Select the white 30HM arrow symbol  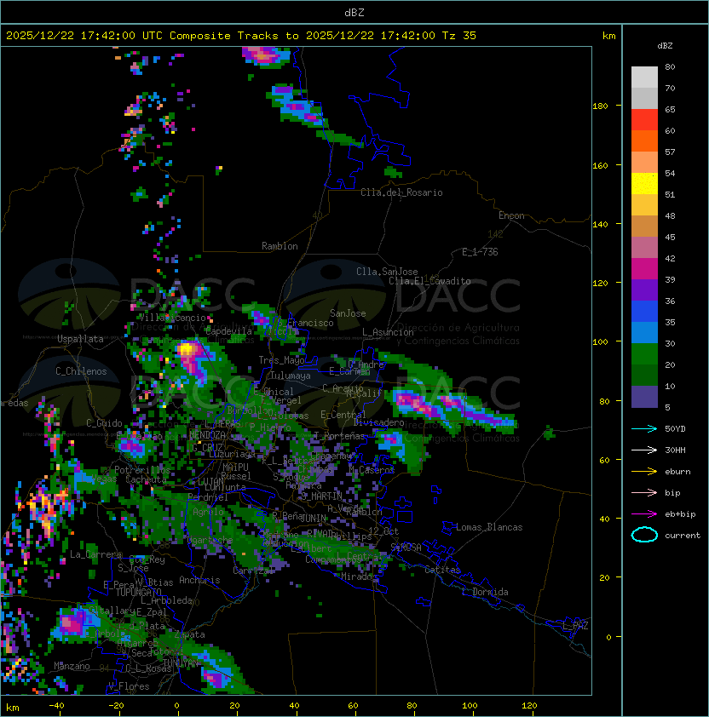pyautogui.click(x=644, y=450)
